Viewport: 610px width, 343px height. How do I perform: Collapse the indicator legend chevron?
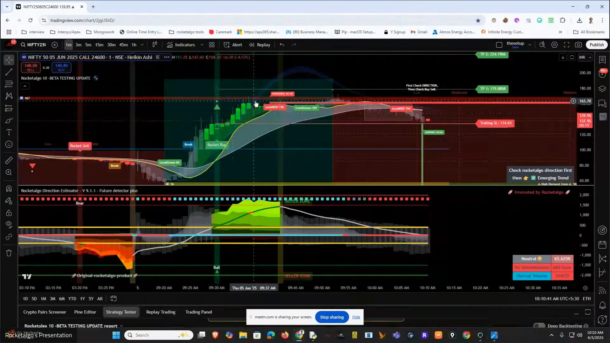click(25, 86)
